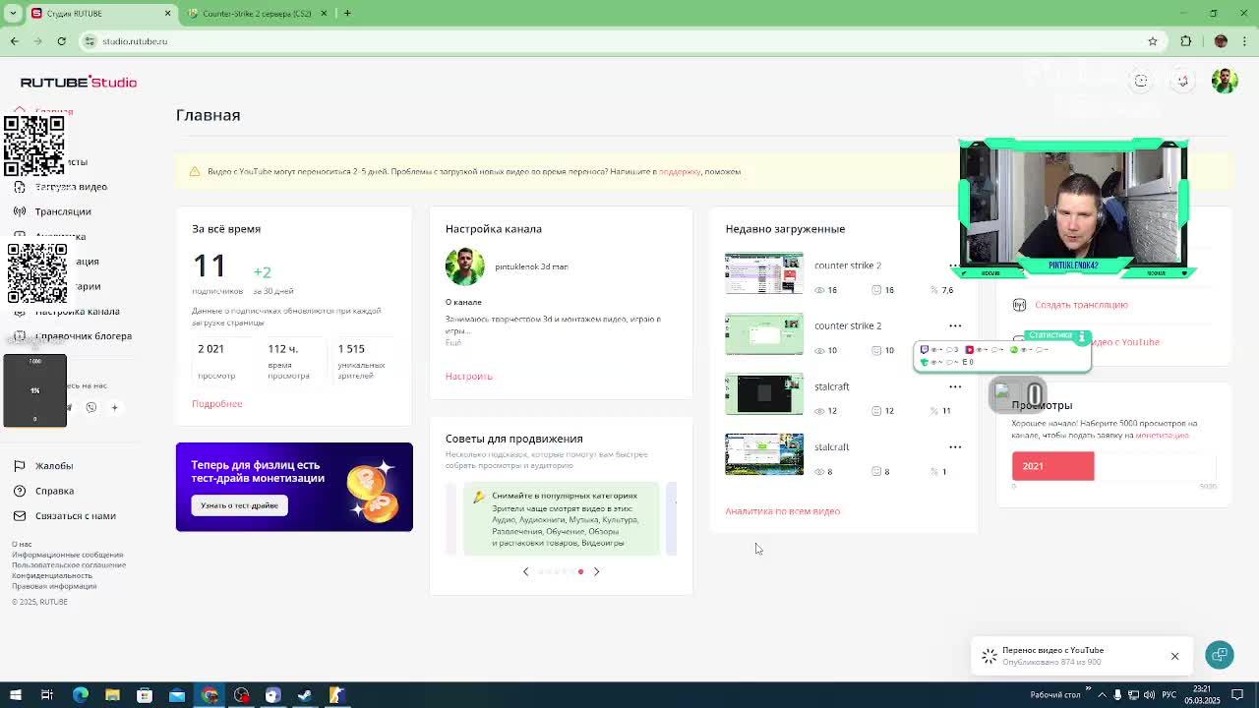Image resolution: width=1259 pixels, height=708 pixels.
Task: Open File Explorer from taskbar
Action: point(112,695)
